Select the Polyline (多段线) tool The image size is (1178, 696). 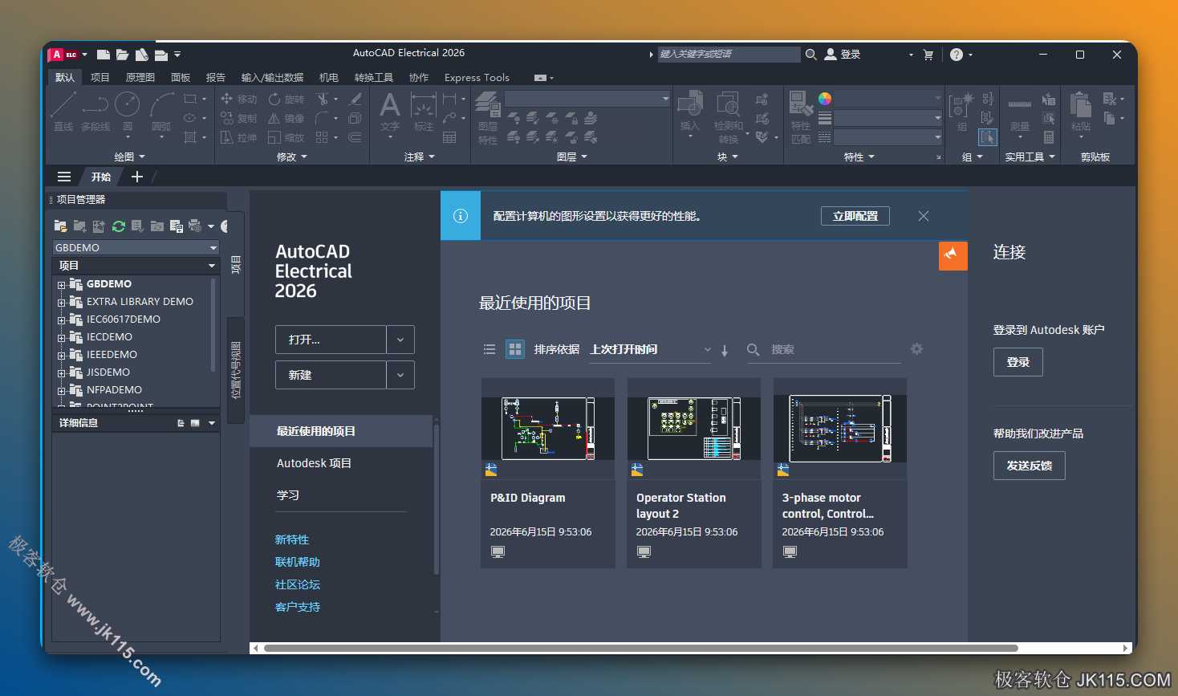95,111
